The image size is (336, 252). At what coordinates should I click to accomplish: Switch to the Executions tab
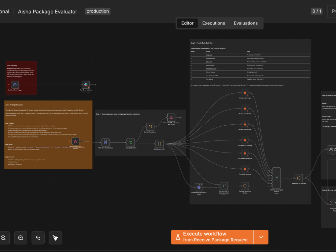[x=214, y=23]
